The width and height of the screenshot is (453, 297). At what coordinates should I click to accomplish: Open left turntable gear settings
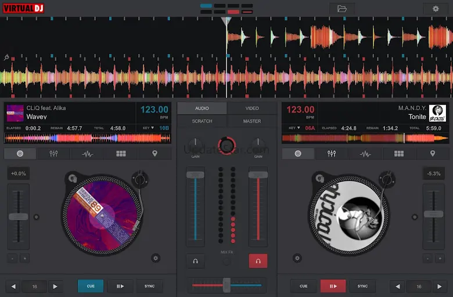click(156, 258)
